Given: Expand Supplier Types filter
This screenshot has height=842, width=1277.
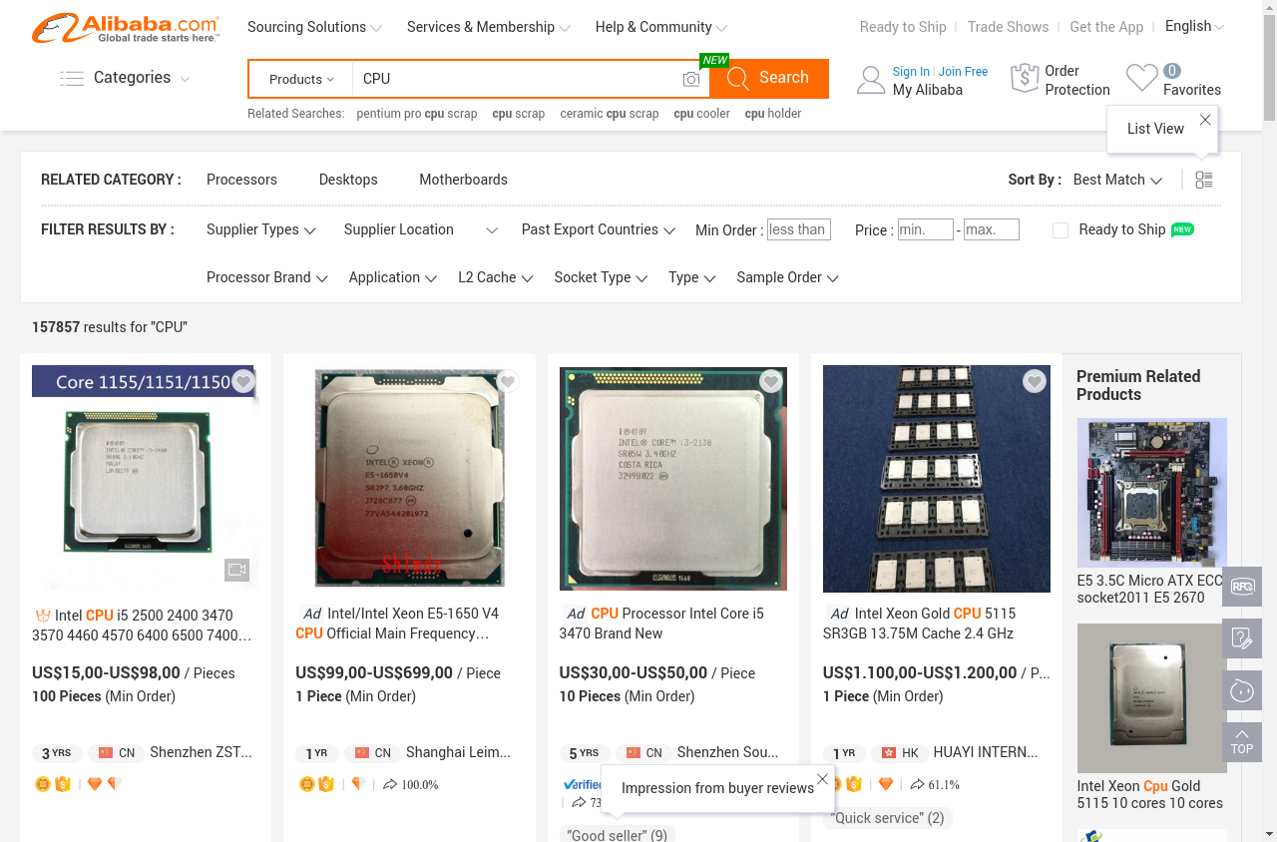Looking at the screenshot, I should pos(261,229).
